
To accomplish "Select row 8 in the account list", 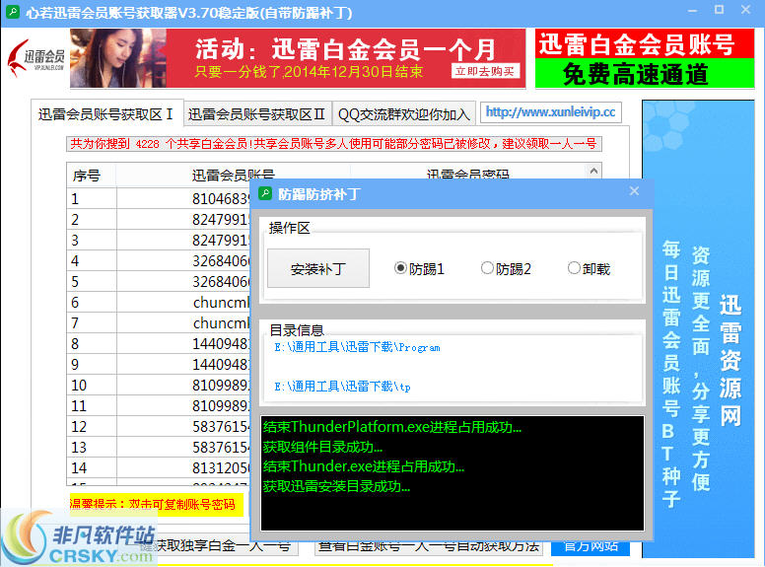I will tap(159, 344).
